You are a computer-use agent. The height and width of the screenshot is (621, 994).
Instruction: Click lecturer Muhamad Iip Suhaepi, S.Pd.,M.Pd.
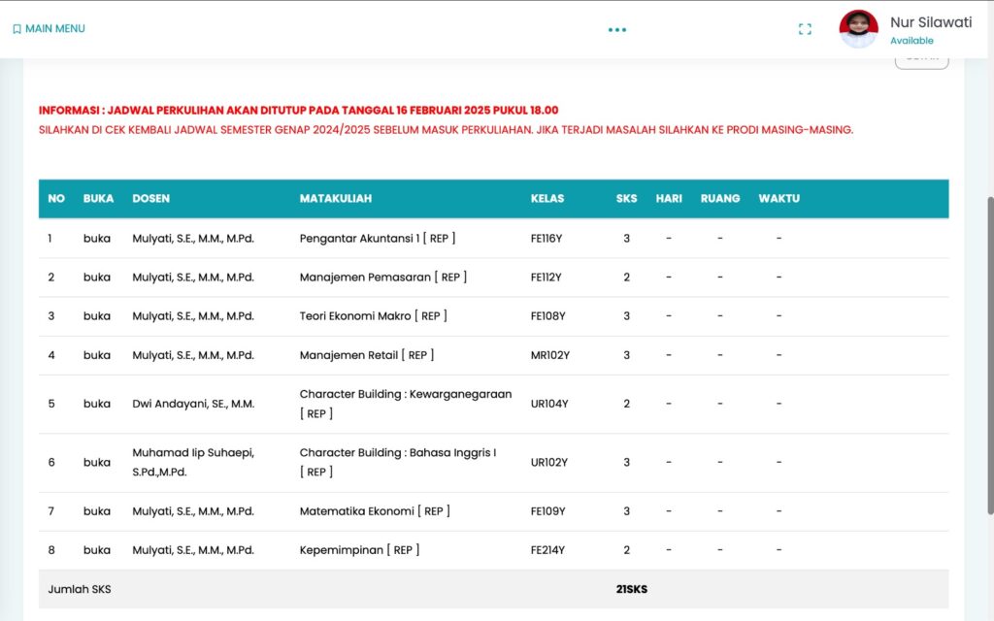[193, 462]
